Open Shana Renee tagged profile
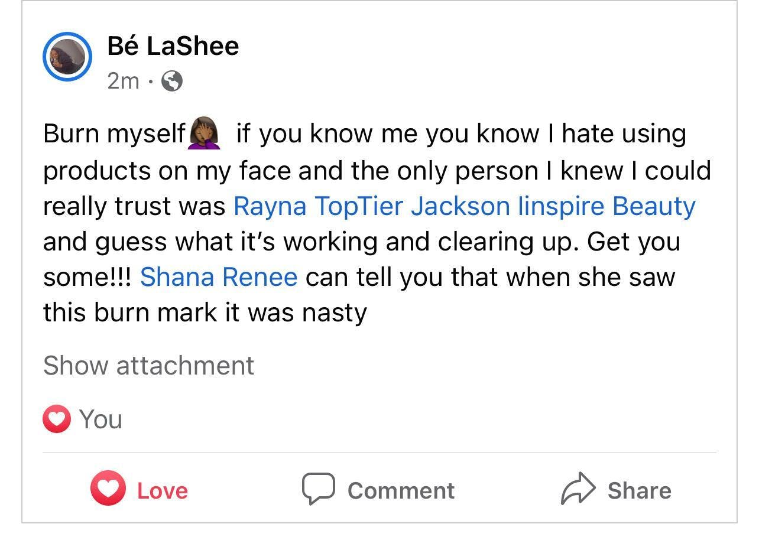The height and width of the screenshot is (537, 759). (219, 276)
